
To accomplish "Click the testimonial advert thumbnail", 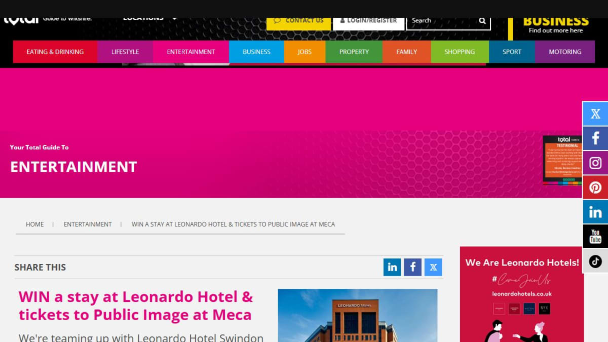I will [561, 160].
